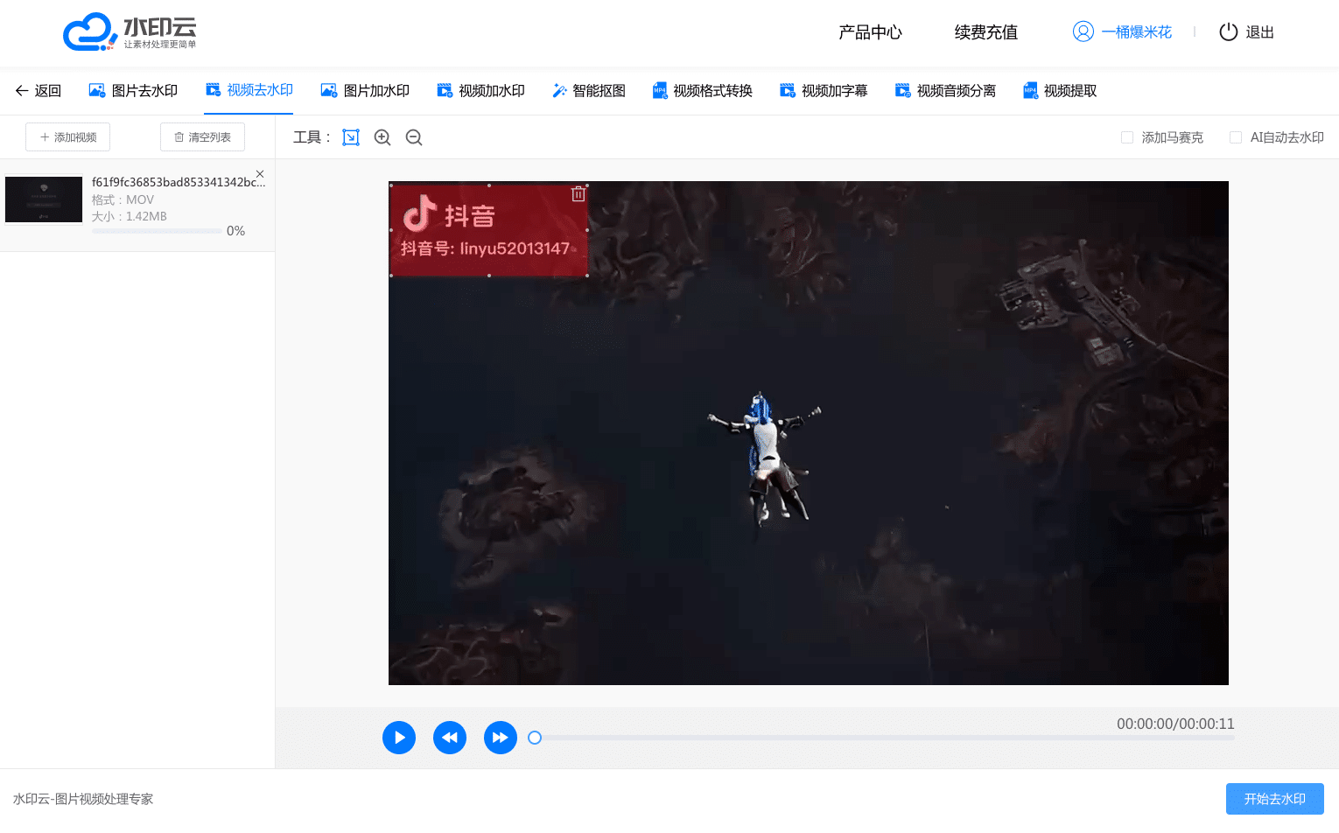This screenshot has height=833, width=1339.
Task: Click the 视频提取 MP4 icon
Action: [1030, 90]
